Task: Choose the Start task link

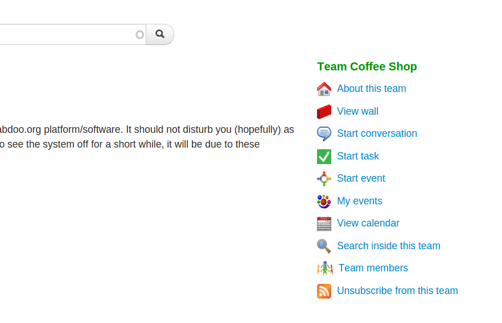Action: [358, 156]
